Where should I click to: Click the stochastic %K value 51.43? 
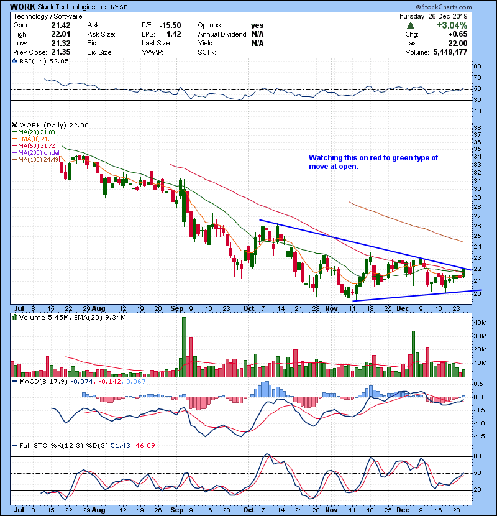120,446
